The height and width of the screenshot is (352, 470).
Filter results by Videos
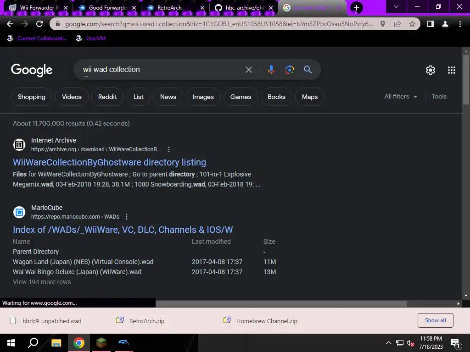coord(72,97)
